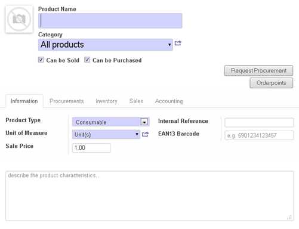Switch to the Inventory tab

106,101
